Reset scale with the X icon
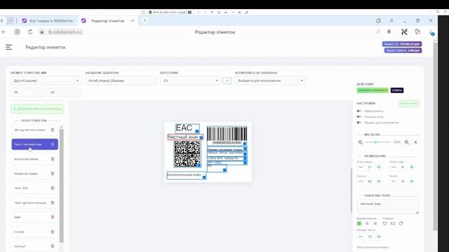Image resolution: width=449 pixels, height=252 pixels. point(415,142)
